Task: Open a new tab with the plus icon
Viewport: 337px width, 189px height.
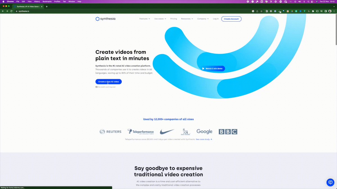Action: [47, 6]
